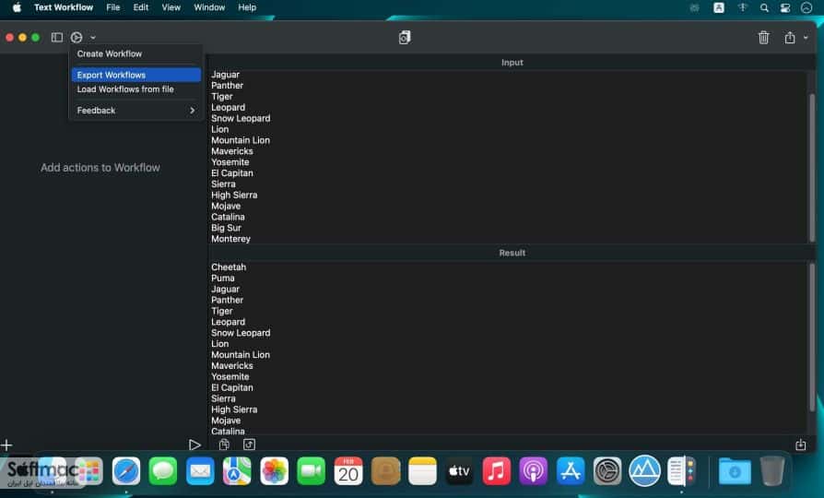Open the Window menu
The width and height of the screenshot is (824, 498).
209,7
